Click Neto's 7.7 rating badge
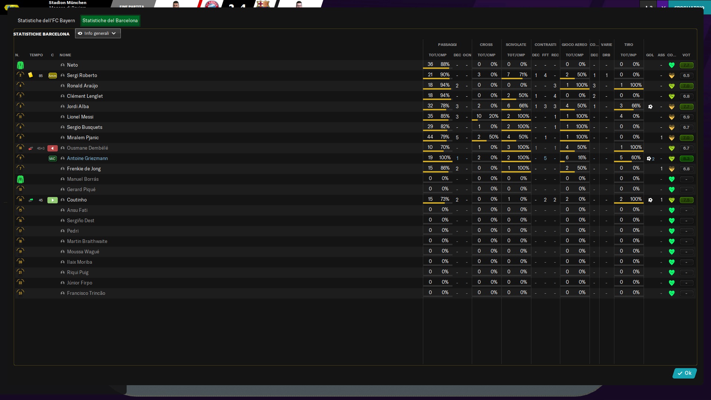The width and height of the screenshot is (711, 400). point(687,65)
